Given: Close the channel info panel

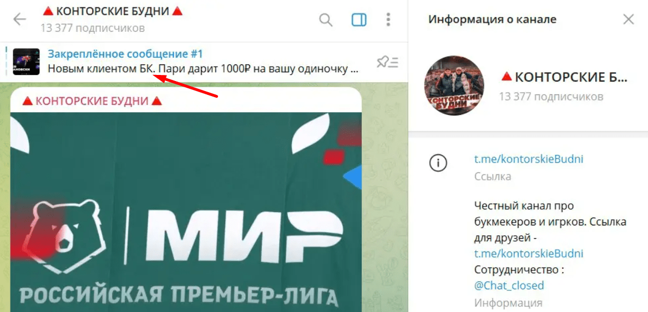Looking at the screenshot, I should point(628,19).
